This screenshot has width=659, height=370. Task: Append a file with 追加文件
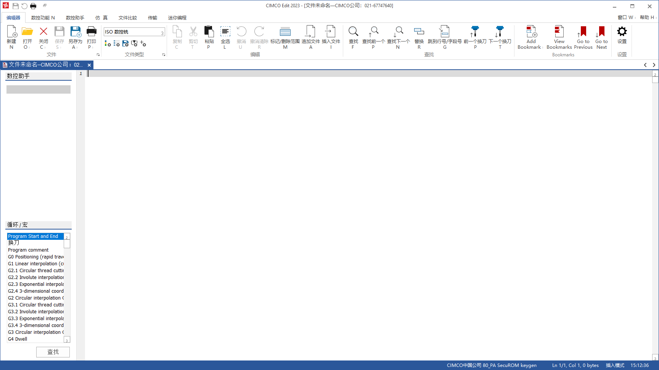coord(311,37)
